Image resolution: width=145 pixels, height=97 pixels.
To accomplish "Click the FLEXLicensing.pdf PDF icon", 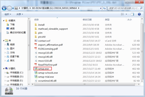I will tap(36, 49).
